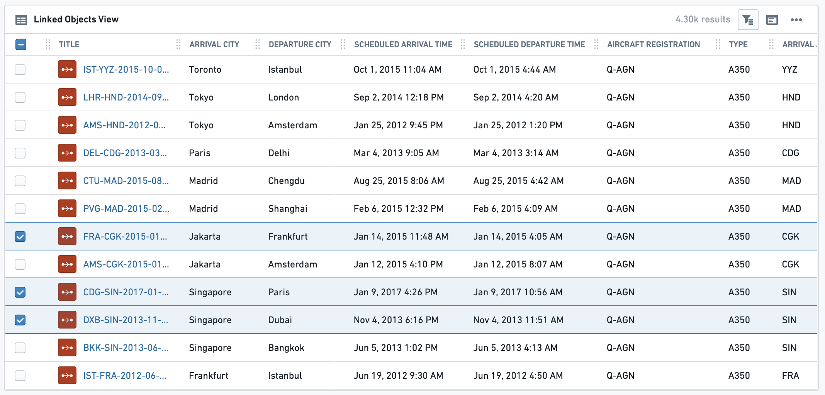Click the panel layout icon beside the filter
This screenshot has width=825, height=395.
(x=772, y=20)
